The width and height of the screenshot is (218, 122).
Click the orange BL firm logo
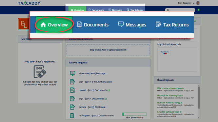(x=24, y=24)
